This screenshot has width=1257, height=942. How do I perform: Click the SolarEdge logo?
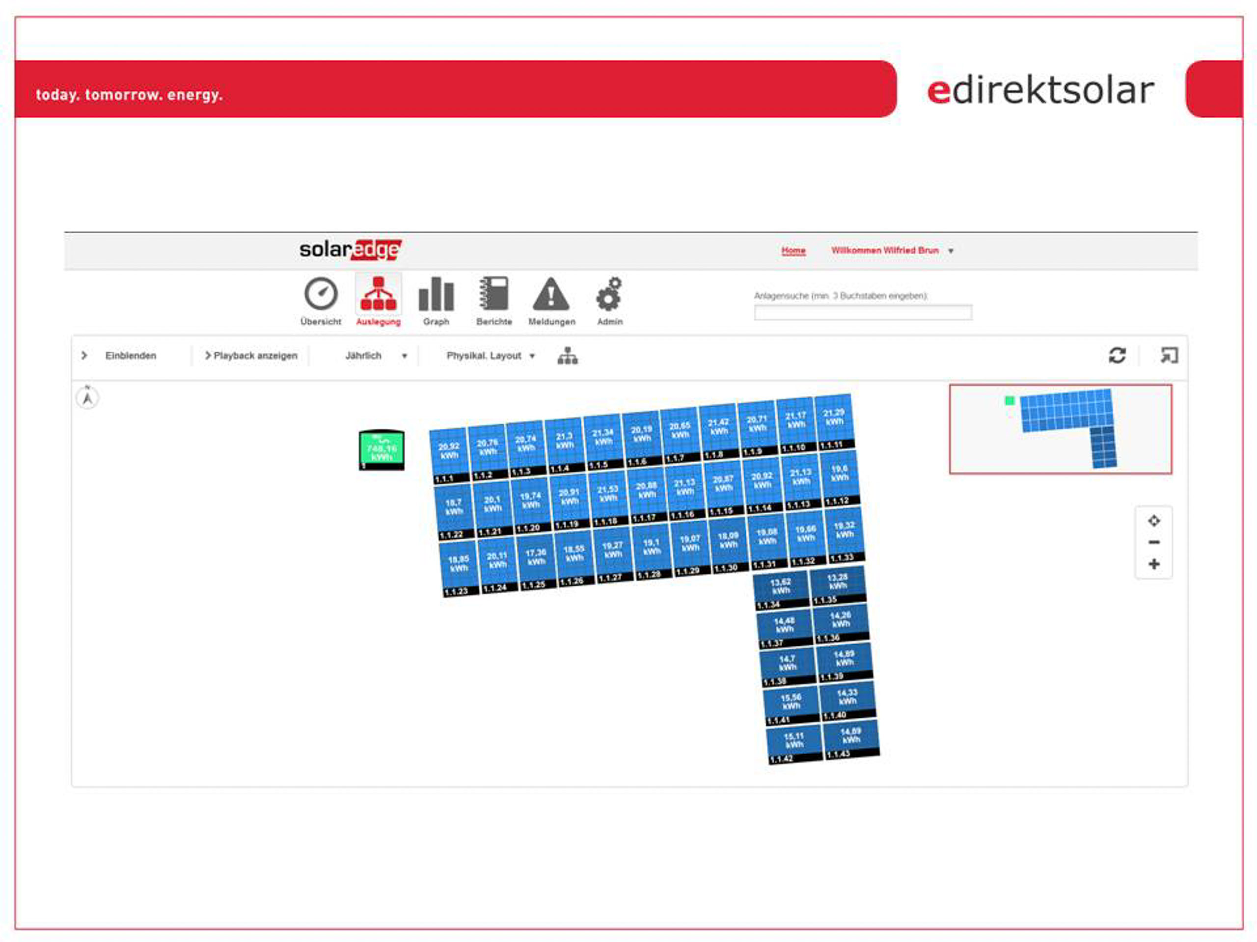(351, 249)
